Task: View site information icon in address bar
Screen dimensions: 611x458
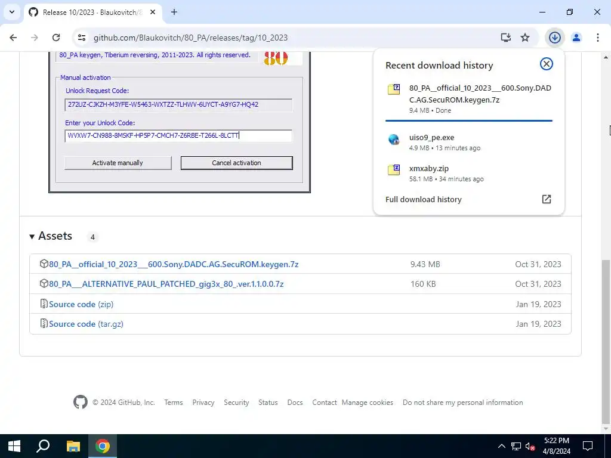Action: click(81, 38)
